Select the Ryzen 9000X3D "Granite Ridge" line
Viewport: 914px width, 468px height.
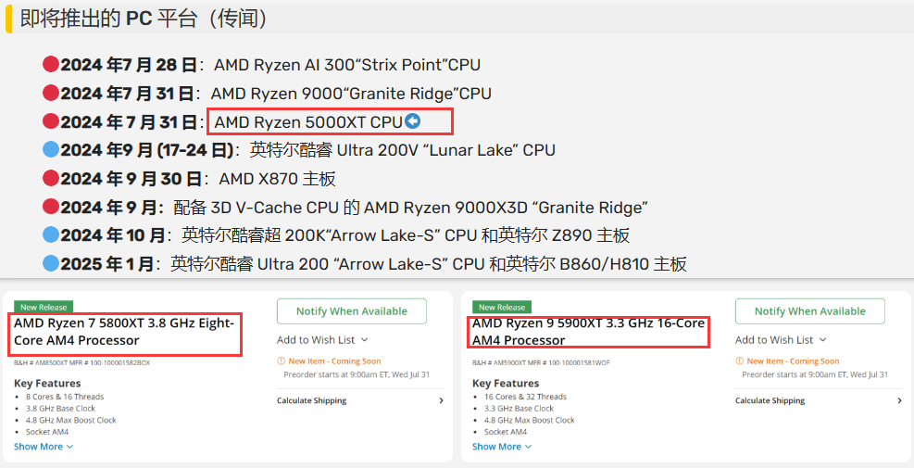[345, 208]
